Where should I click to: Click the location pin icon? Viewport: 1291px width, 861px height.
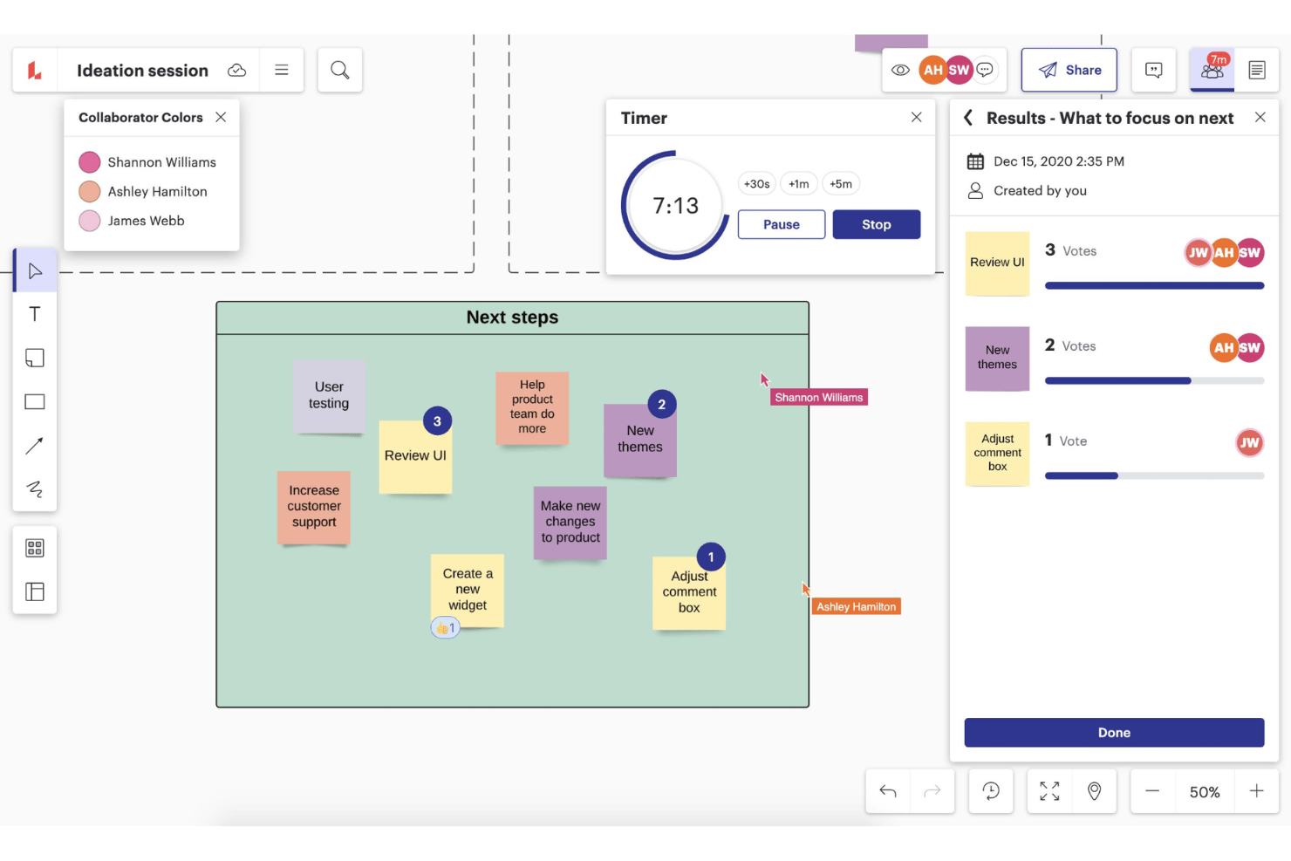tap(1094, 791)
